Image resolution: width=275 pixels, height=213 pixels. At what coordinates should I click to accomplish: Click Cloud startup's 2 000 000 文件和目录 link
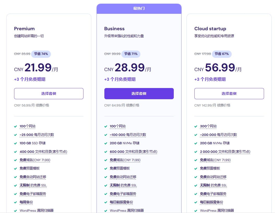pyautogui.click(x=225, y=152)
